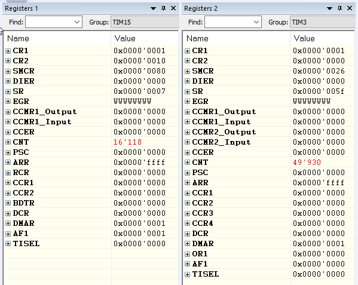The width and height of the screenshot is (358, 285).
Task: Pin the Registers 2 panel
Action: (x=339, y=8)
